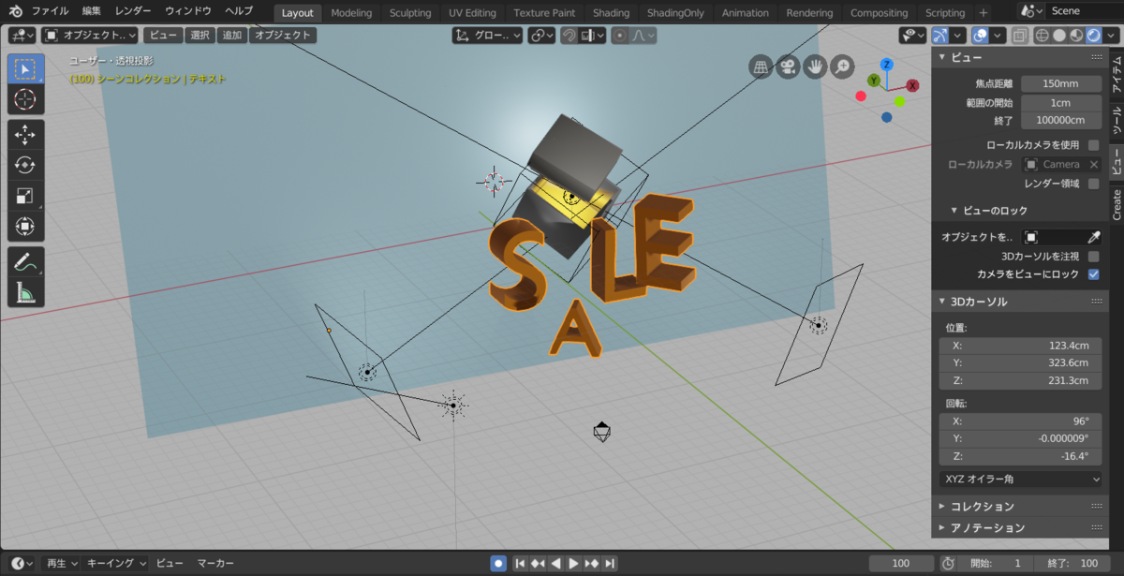
Task: Toggle show gizmos button
Action: tap(940, 36)
